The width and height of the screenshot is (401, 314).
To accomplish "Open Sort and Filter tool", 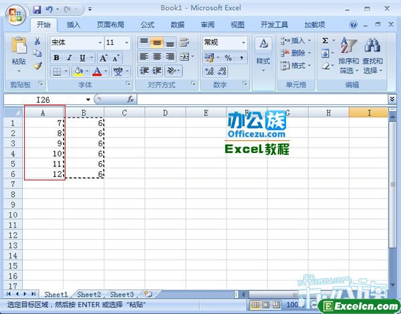I will pyautogui.click(x=348, y=56).
